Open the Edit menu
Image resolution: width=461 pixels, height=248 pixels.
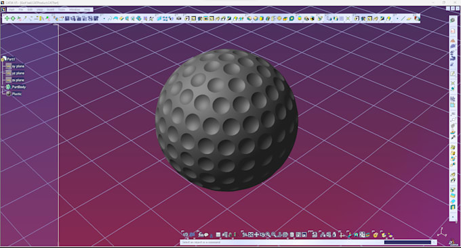coord(30,9)
